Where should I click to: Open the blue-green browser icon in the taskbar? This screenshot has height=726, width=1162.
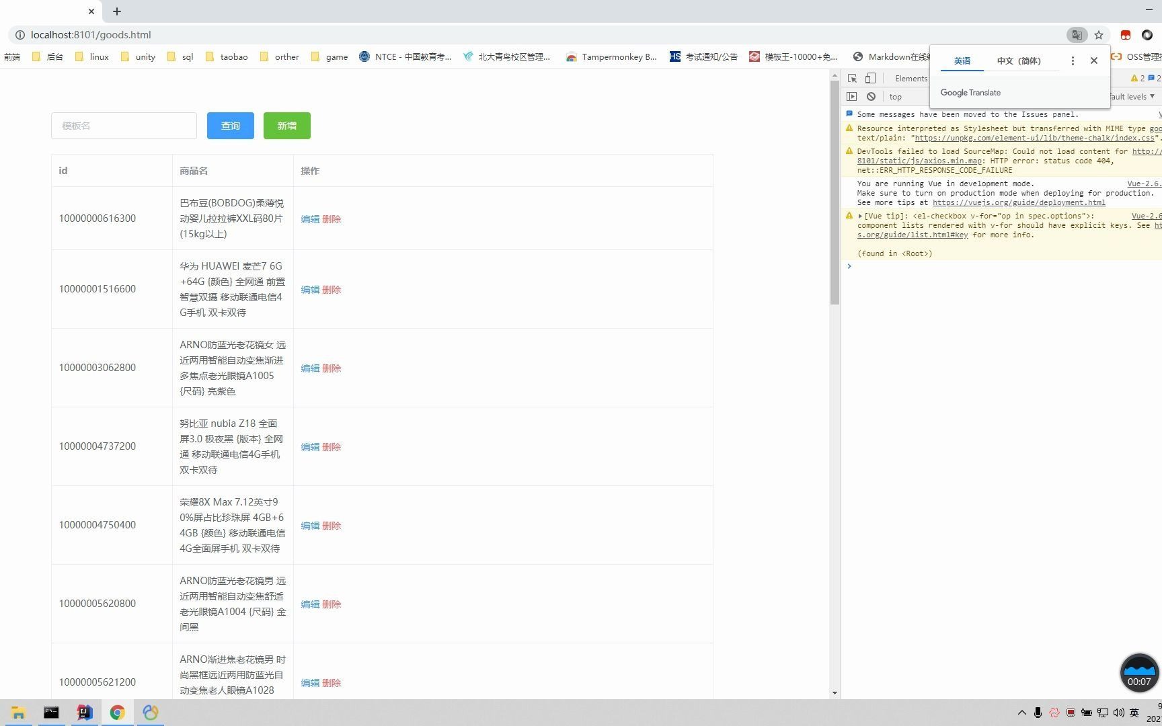click(150, 713)
